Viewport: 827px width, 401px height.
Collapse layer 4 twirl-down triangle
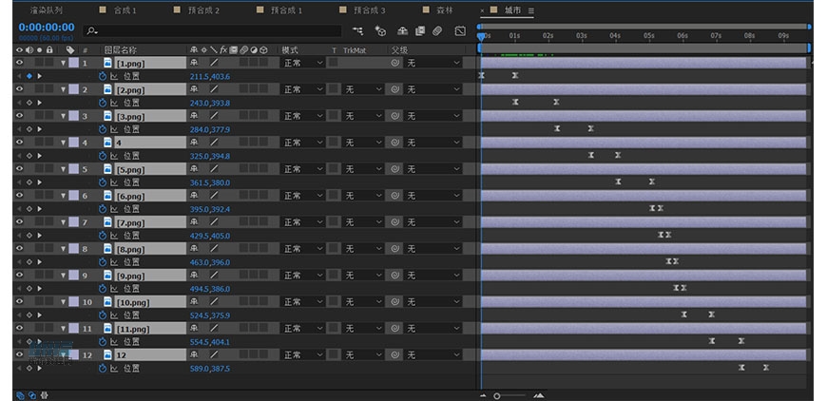coord(64,143)
